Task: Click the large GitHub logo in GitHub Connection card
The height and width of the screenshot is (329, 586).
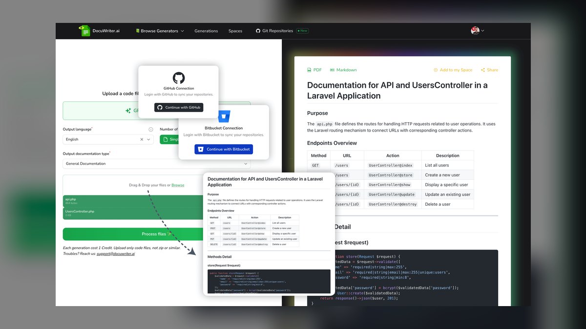Action: click(179, 78)
